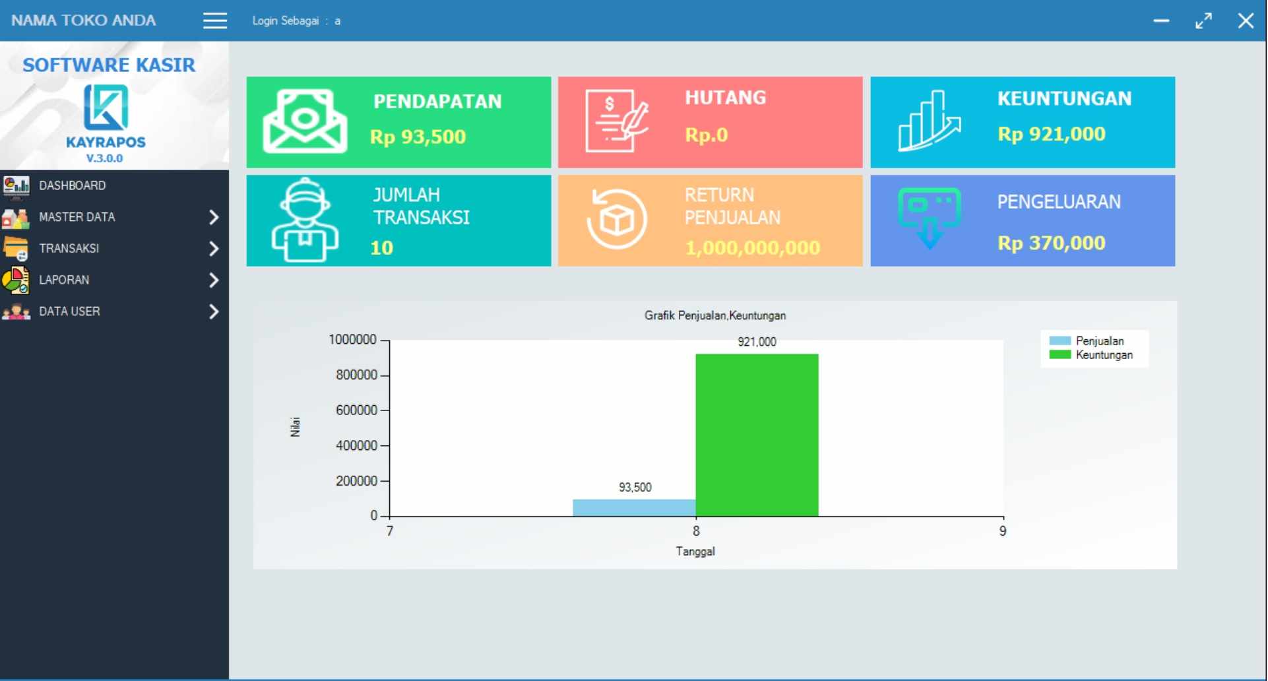Click the Data User people icon

[x=16, y=312]
